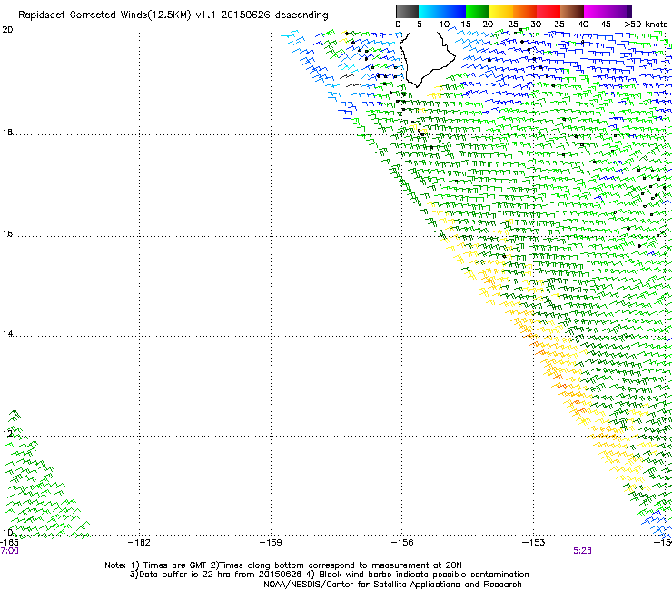Click the NOAA/NESDIS credit line
The width and height of the screenshot is (672, 590).
click(392, 585)
